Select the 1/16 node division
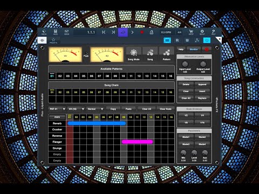Viewport: 259px width, 194px height. point(202,122)
